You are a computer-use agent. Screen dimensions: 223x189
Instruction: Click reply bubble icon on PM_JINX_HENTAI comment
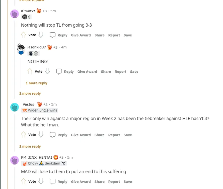[52, 181]
